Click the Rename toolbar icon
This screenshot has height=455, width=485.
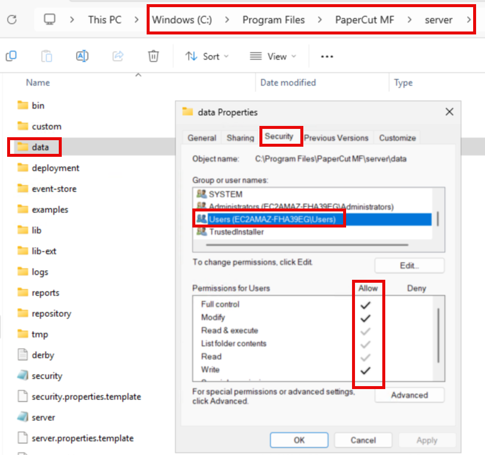click(x=82, y=56)
